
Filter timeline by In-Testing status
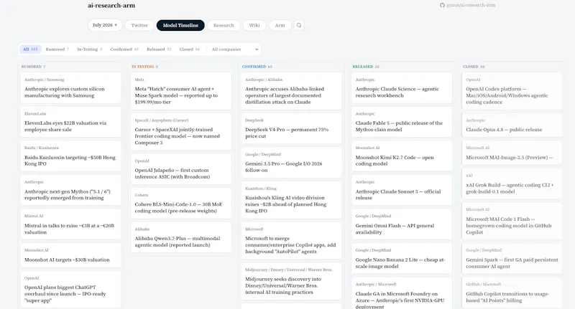click(x=89, y=49)
